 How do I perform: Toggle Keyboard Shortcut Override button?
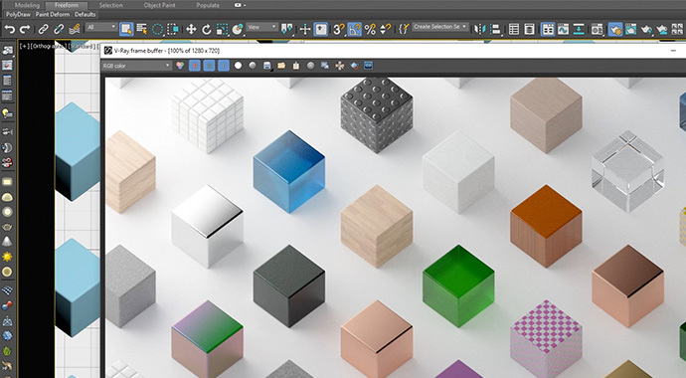tap(321, 29)
